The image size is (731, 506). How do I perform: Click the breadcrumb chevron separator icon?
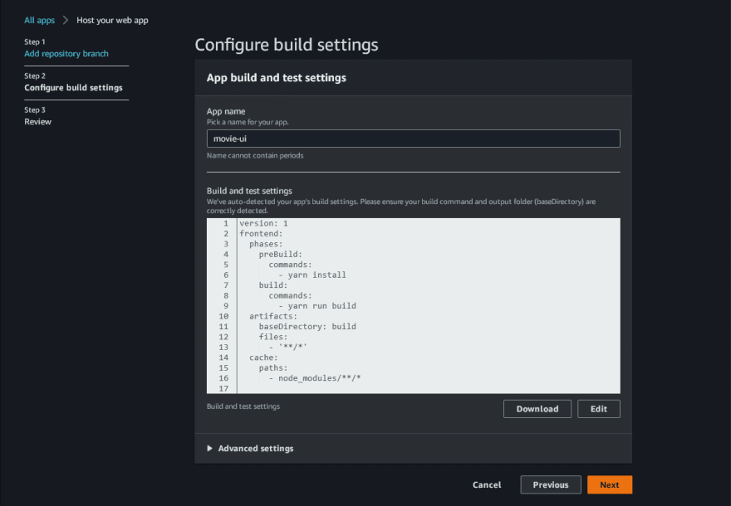pos(66,20)
